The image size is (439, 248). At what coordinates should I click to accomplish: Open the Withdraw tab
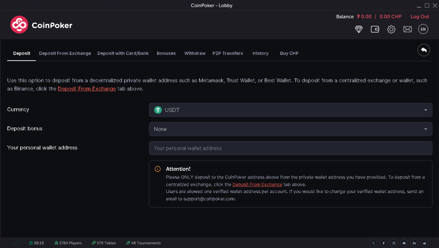click(x=195, y=53)
